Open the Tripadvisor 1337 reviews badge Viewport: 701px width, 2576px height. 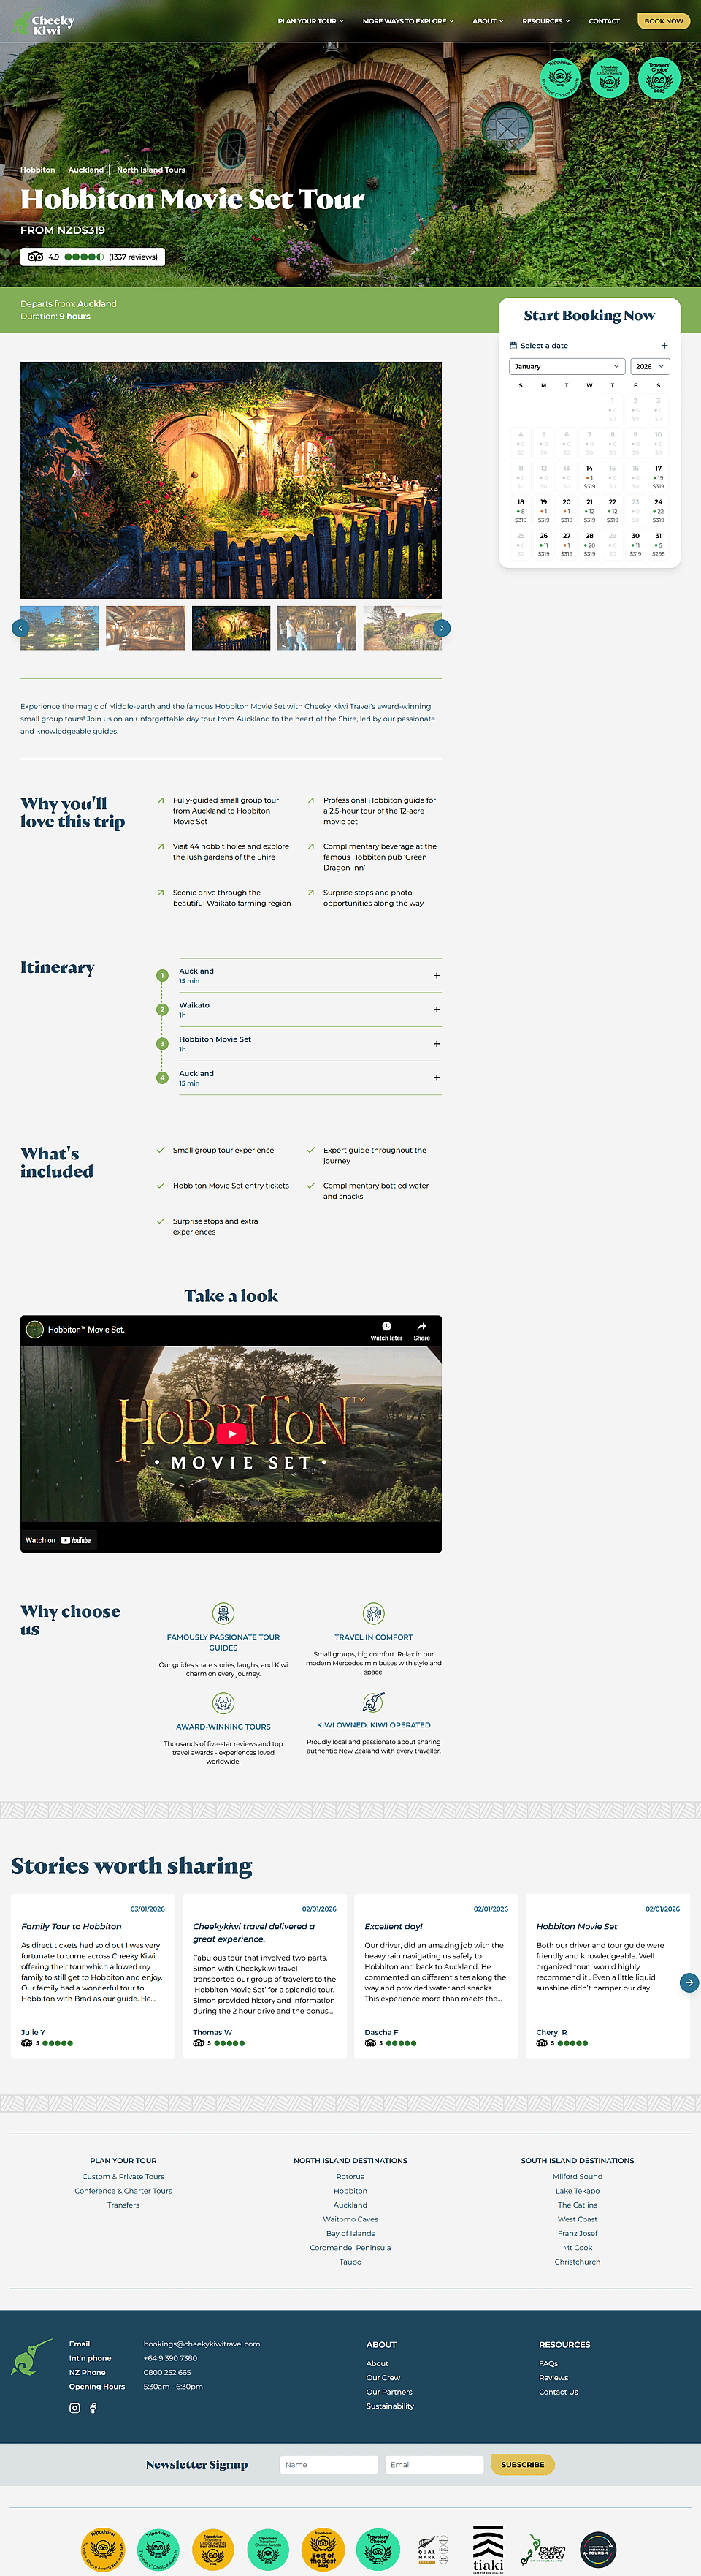tap(92, 257)
